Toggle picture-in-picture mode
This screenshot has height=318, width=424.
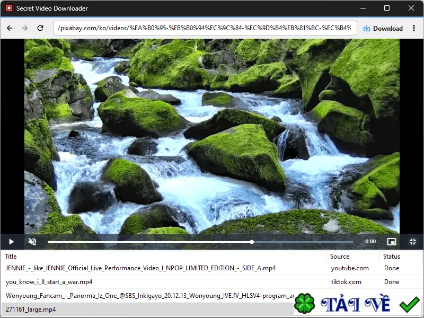point(392,242)
